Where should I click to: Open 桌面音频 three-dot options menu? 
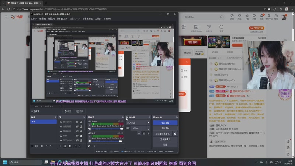click(x=90, y=137)
